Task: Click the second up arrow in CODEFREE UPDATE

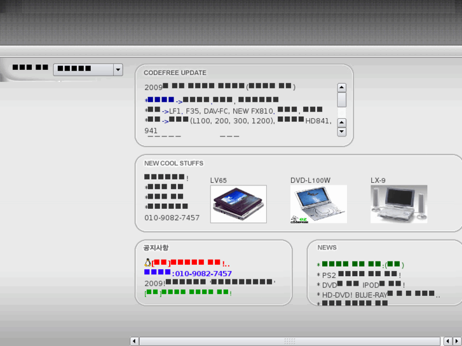Action: [x=341, y=123]
